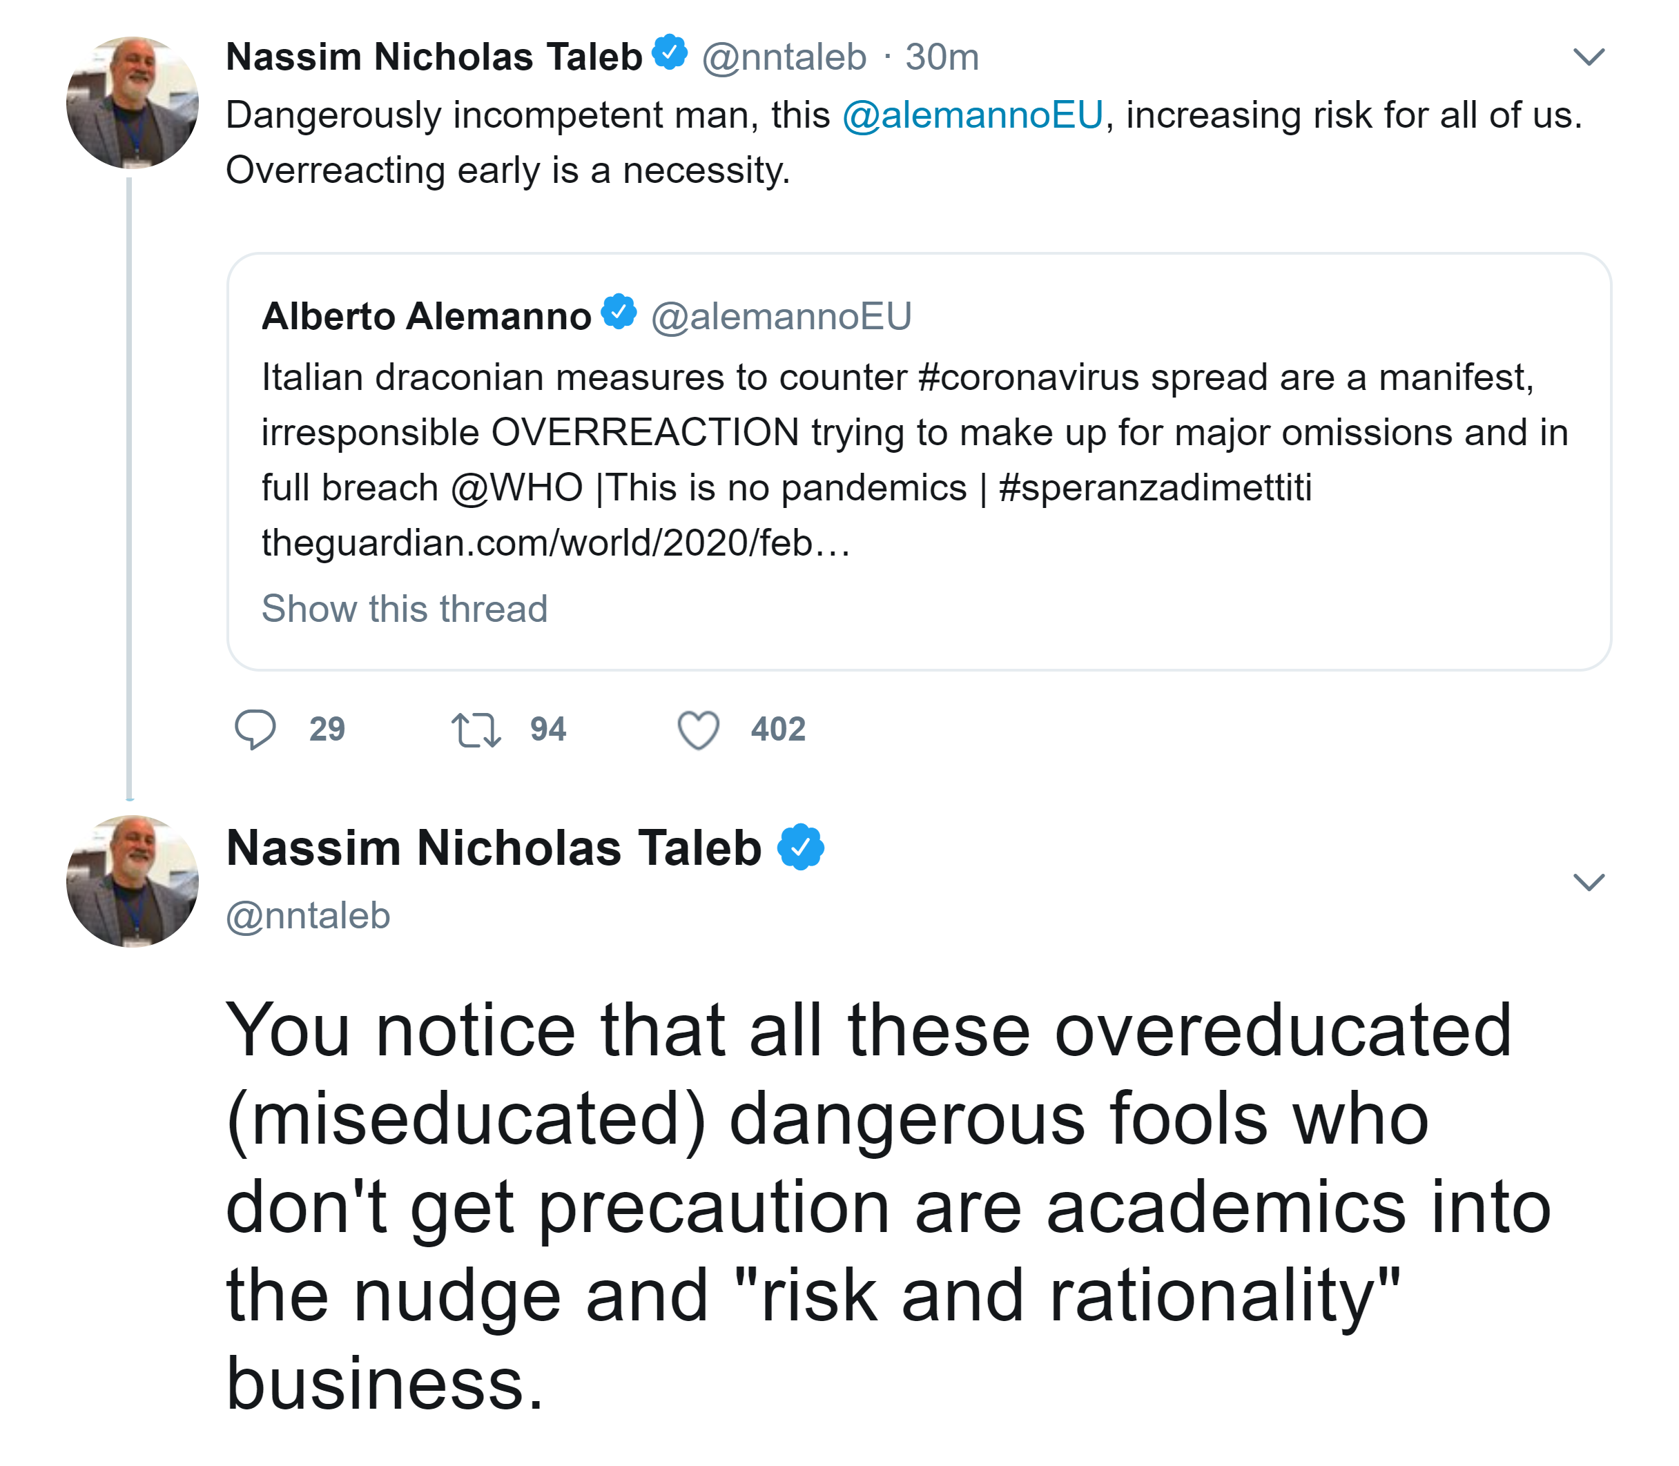Click verified badge on the lower Taleb tweet
The height and width of the screenshot is (1466, 1679).
coord(800,848)
